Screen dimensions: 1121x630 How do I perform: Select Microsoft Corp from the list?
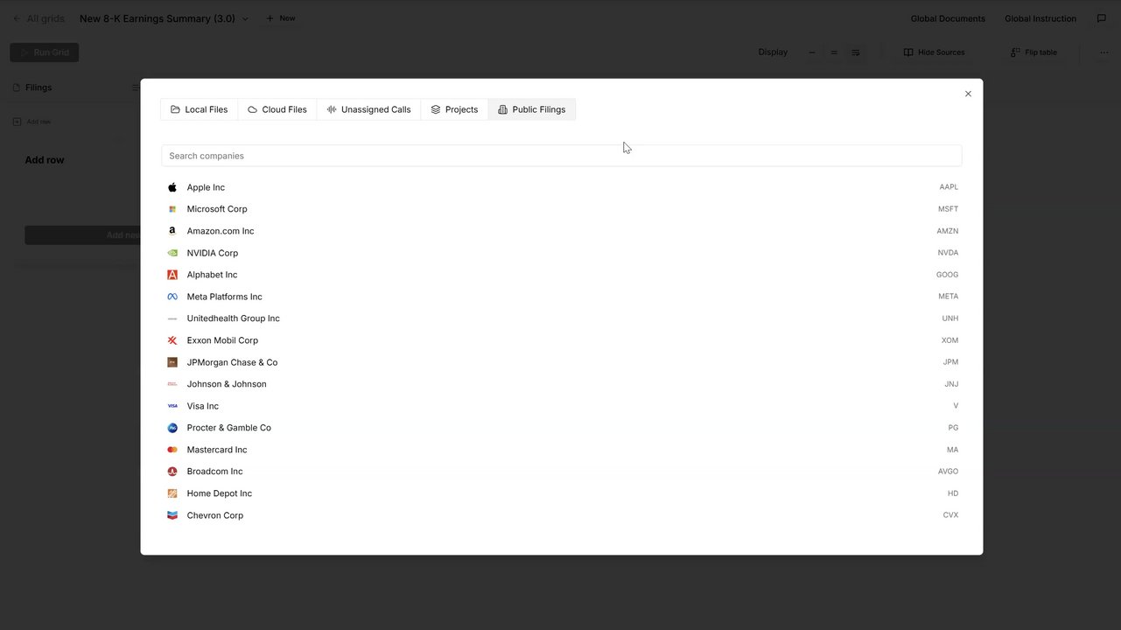pyautogui.click(x=562, y=209)
